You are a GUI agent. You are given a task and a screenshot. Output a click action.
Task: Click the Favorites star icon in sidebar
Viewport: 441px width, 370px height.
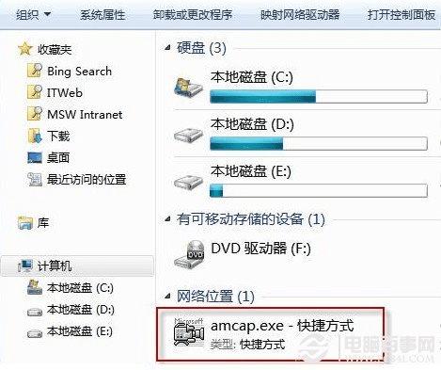[x=25, y=49]
